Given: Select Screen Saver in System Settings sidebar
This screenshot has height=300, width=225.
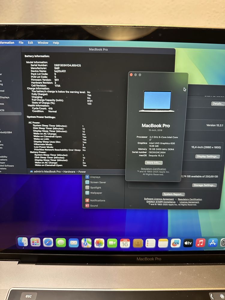Looking at the screenshot, I should point(98,182).
